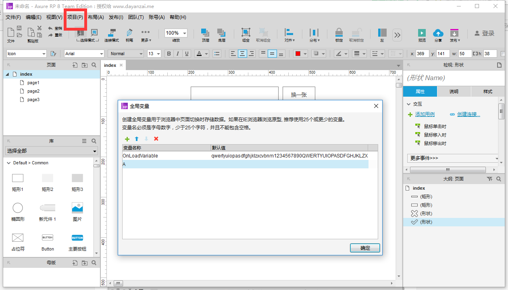The image size is (508, 290).
Task: Click 确定 button in dialog
Action: tap(365, 248)
